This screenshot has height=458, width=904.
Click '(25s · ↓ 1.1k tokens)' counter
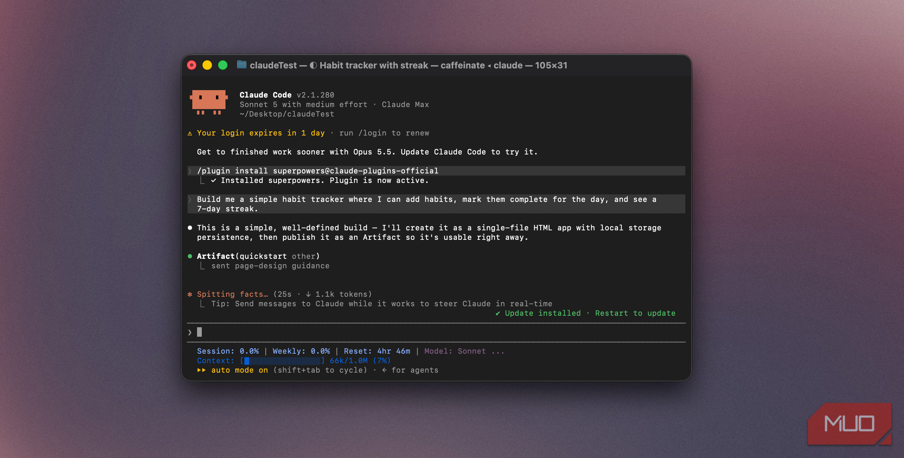click(323, 294)
